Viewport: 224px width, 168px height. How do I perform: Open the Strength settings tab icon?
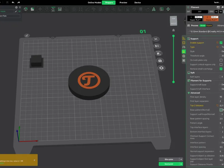tap(184, 43)
